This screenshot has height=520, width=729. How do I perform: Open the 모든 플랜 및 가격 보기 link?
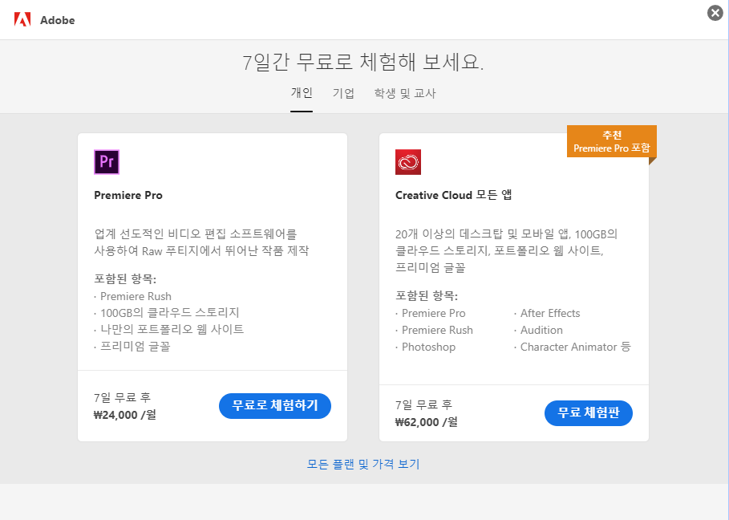(x=363, y=464)
